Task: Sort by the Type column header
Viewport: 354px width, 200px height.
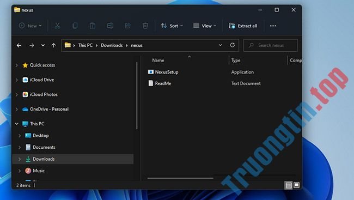Action: click(x=236, y=60)
